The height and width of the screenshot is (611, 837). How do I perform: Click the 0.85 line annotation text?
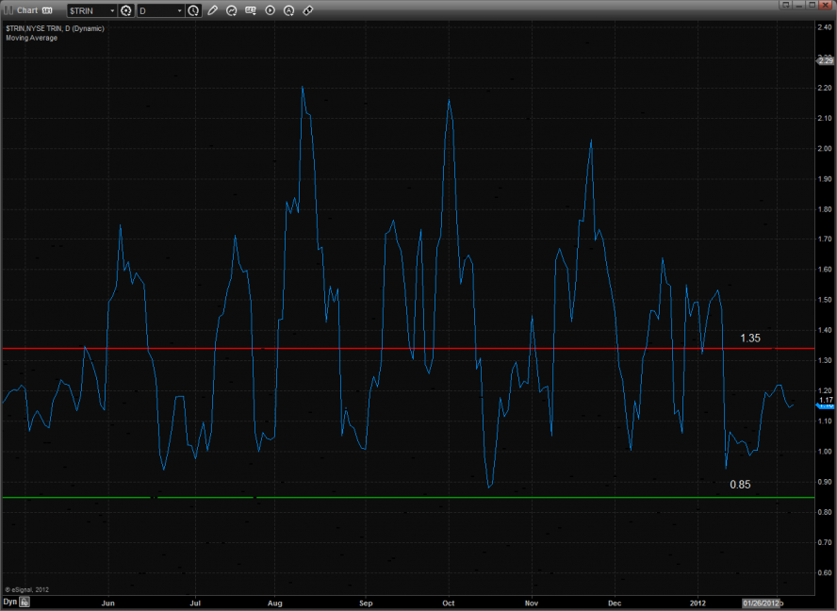tap(740, 485)
